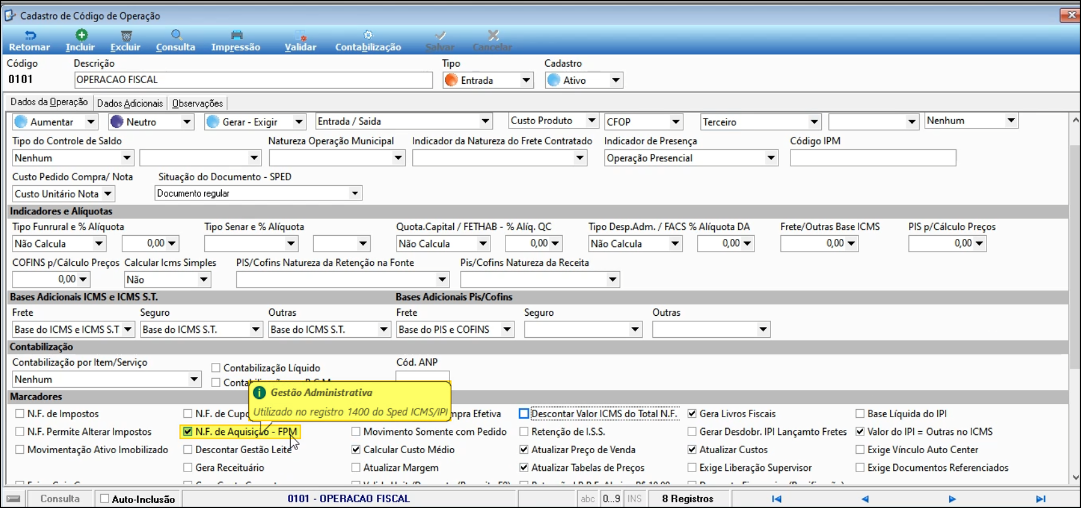
Task: Open the Cadastro Ativo dropdown
Action: pos(616,81)
